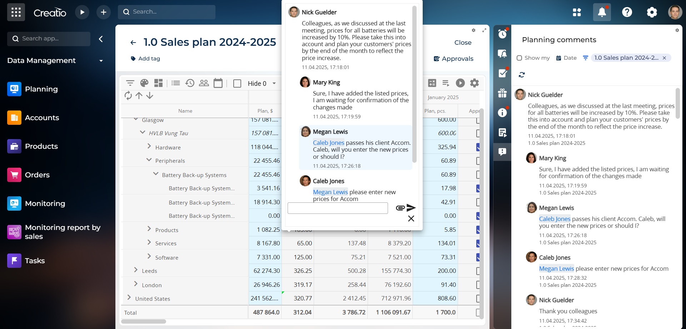Open the Orders section in sidebar
The image size is (686, 329).
(29, 175)
